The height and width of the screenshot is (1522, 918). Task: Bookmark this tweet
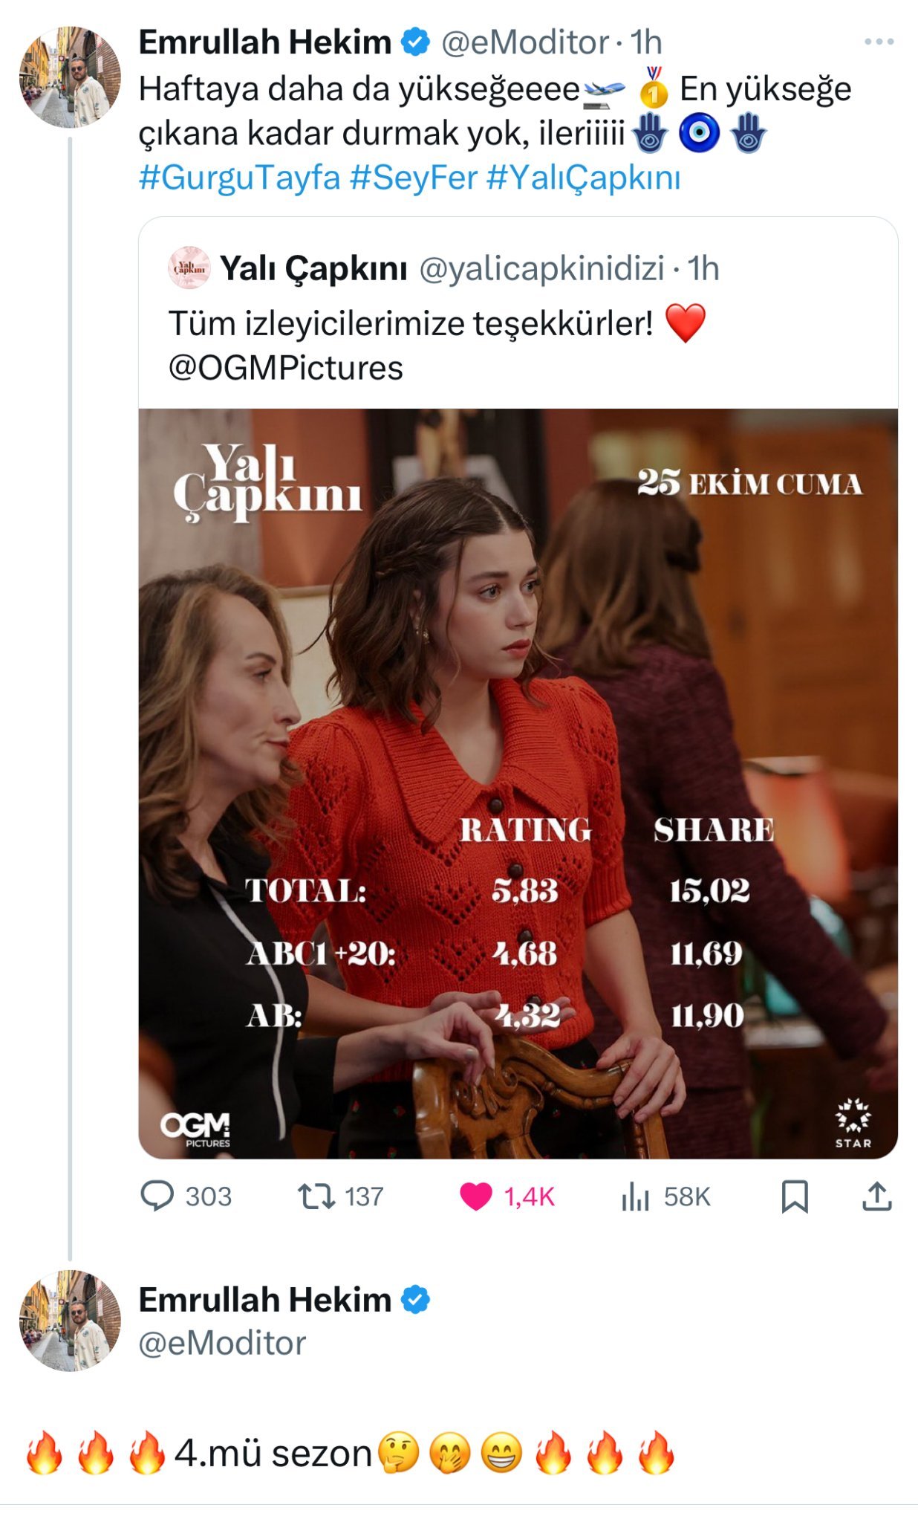[x=794, y=1196]
